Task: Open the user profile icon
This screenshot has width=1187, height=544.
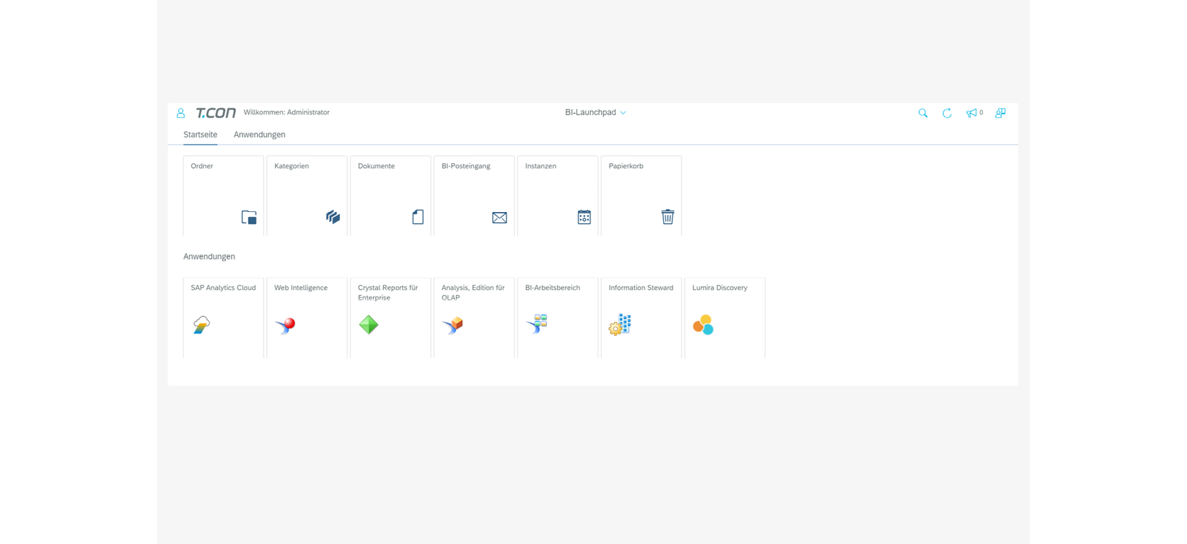Action: pos(181,113)
